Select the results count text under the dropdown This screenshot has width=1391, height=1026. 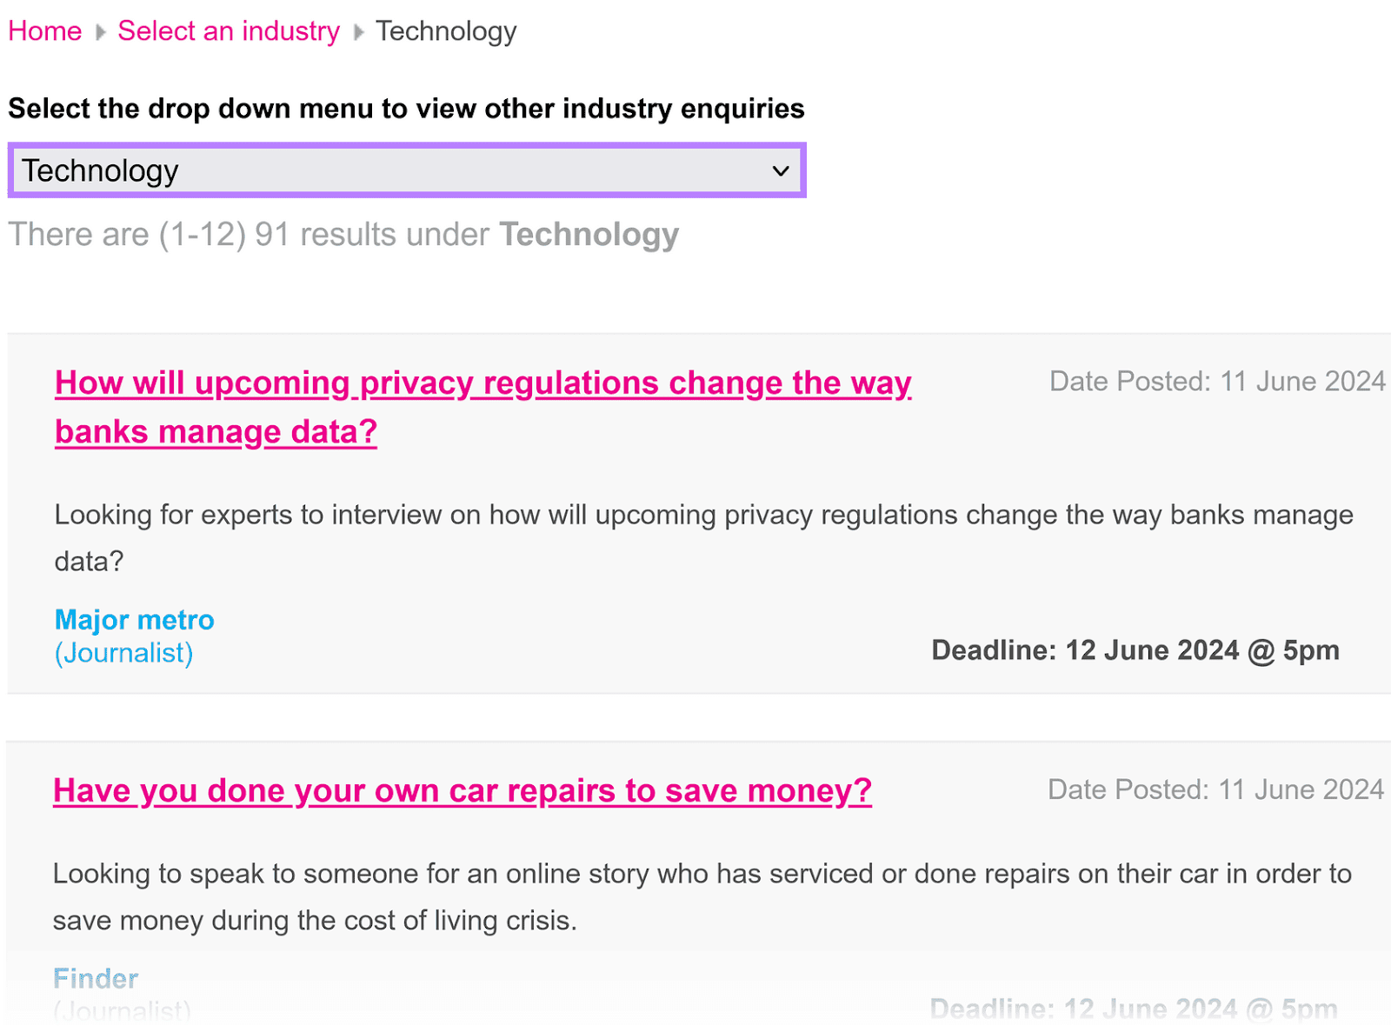[343, 234]
